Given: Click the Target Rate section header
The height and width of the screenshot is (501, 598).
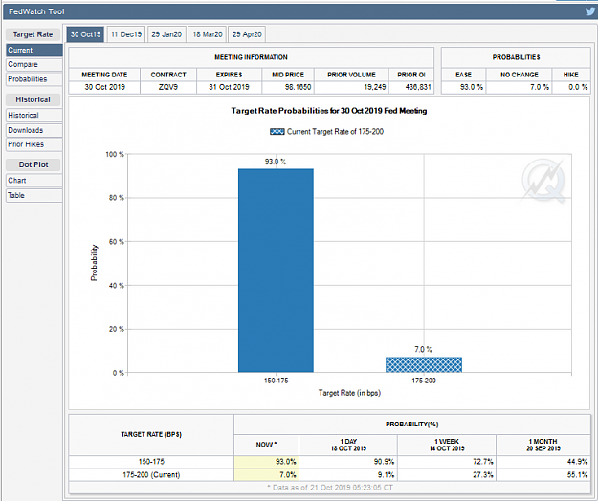Looking at the screenshot, I should (x=33, y=34).
